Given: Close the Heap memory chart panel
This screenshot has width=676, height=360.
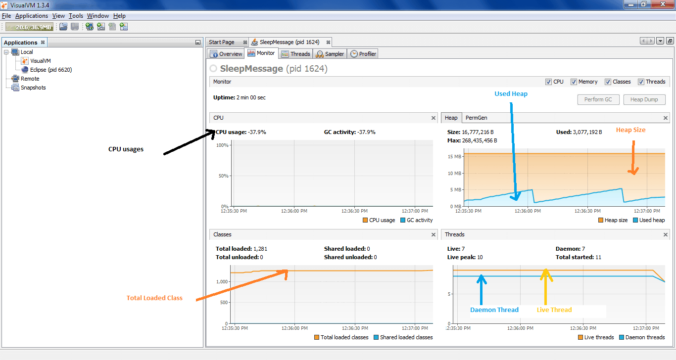Looking at the screenshot, I should (665, 118).
